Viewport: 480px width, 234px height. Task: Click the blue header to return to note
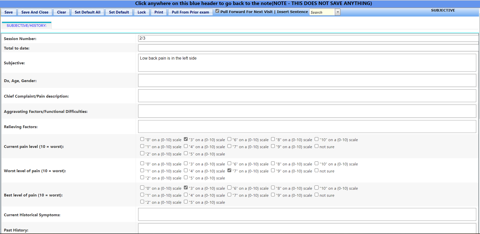[x=253, y=4]
